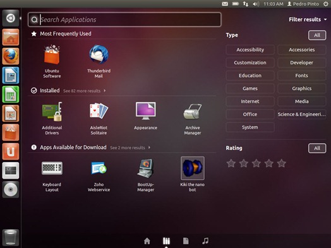This screenshot has height=248, width=331.
Task: Open LibreOffice Calc in launcher
Action: 11,94
